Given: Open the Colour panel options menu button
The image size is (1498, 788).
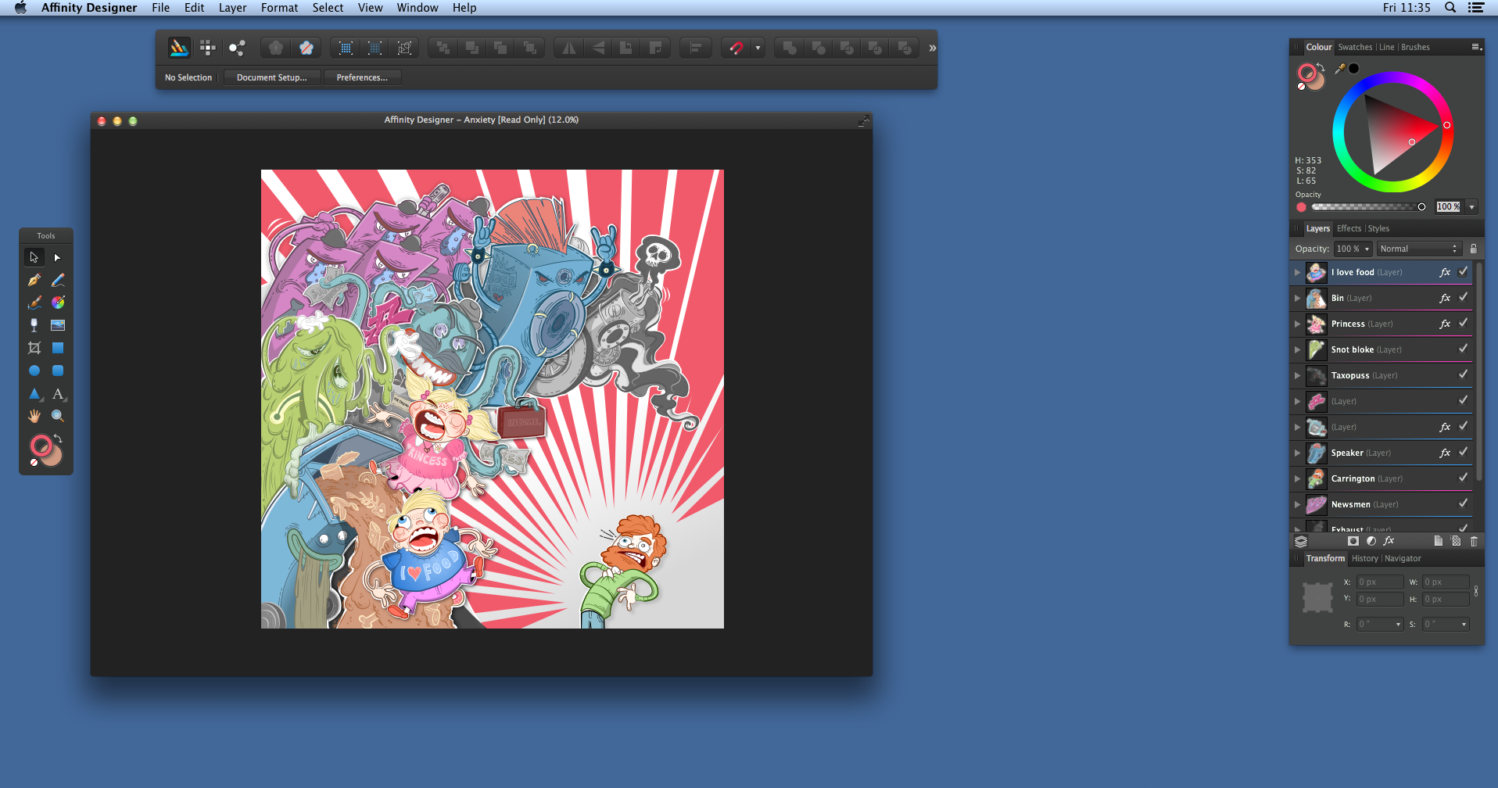Looking at the screenshot, I should tap(1476, 47).
